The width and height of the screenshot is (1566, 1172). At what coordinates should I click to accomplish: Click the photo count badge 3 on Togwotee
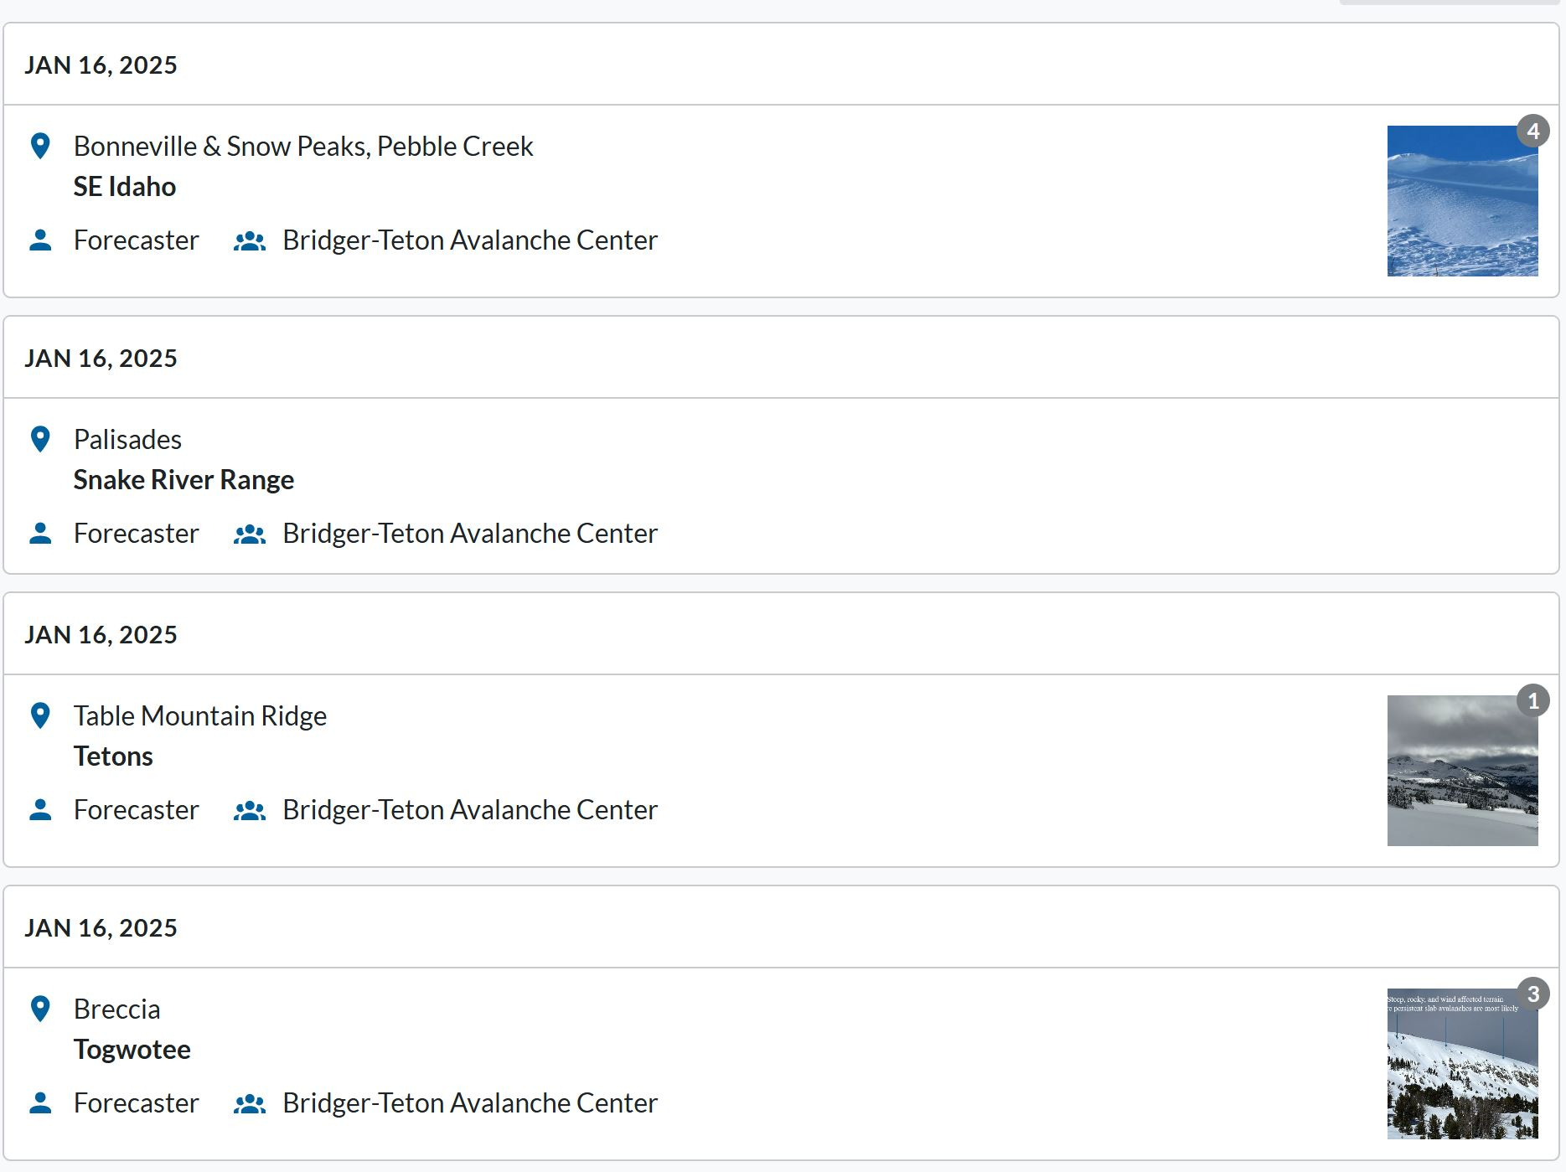[x=1533, y=994]
